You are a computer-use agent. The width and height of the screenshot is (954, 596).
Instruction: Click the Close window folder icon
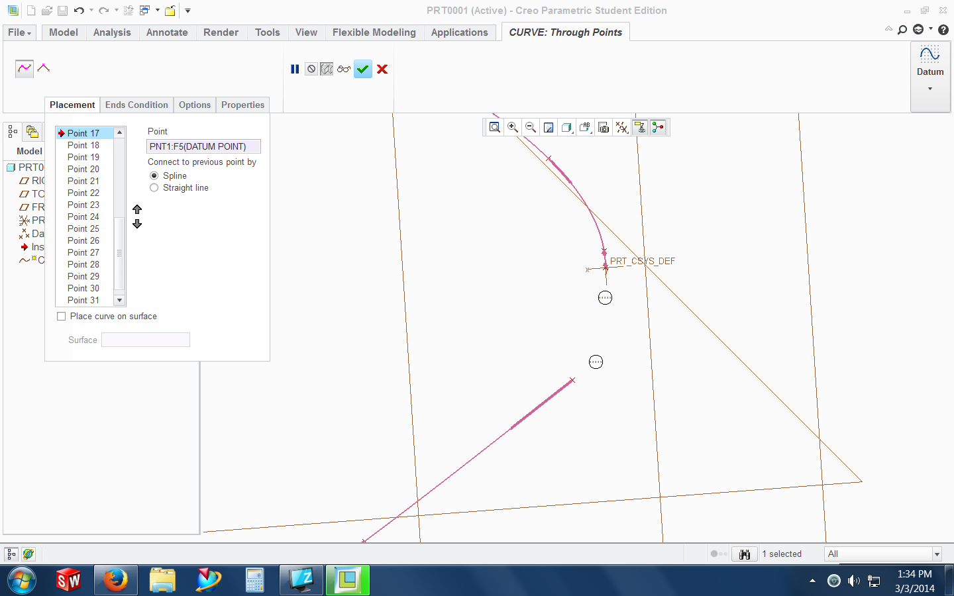170,11
